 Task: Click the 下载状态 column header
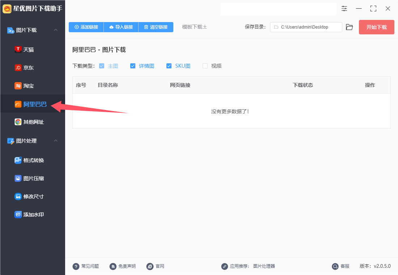click(303, 85)
